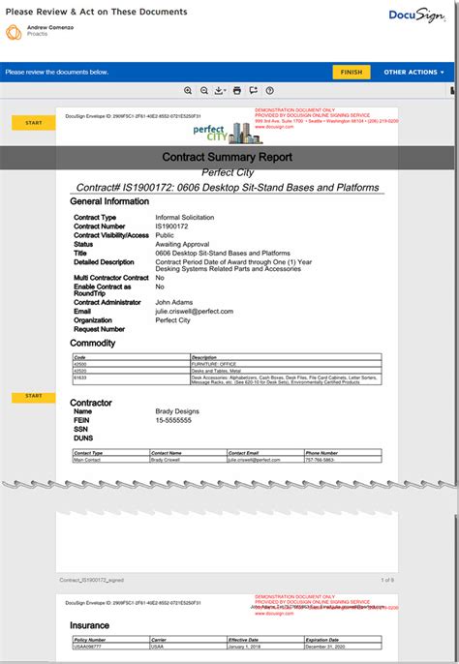The width and height of the screenshot is (459, 664).
Task: Click the lower START tag near Contractor
Action: 34,397
